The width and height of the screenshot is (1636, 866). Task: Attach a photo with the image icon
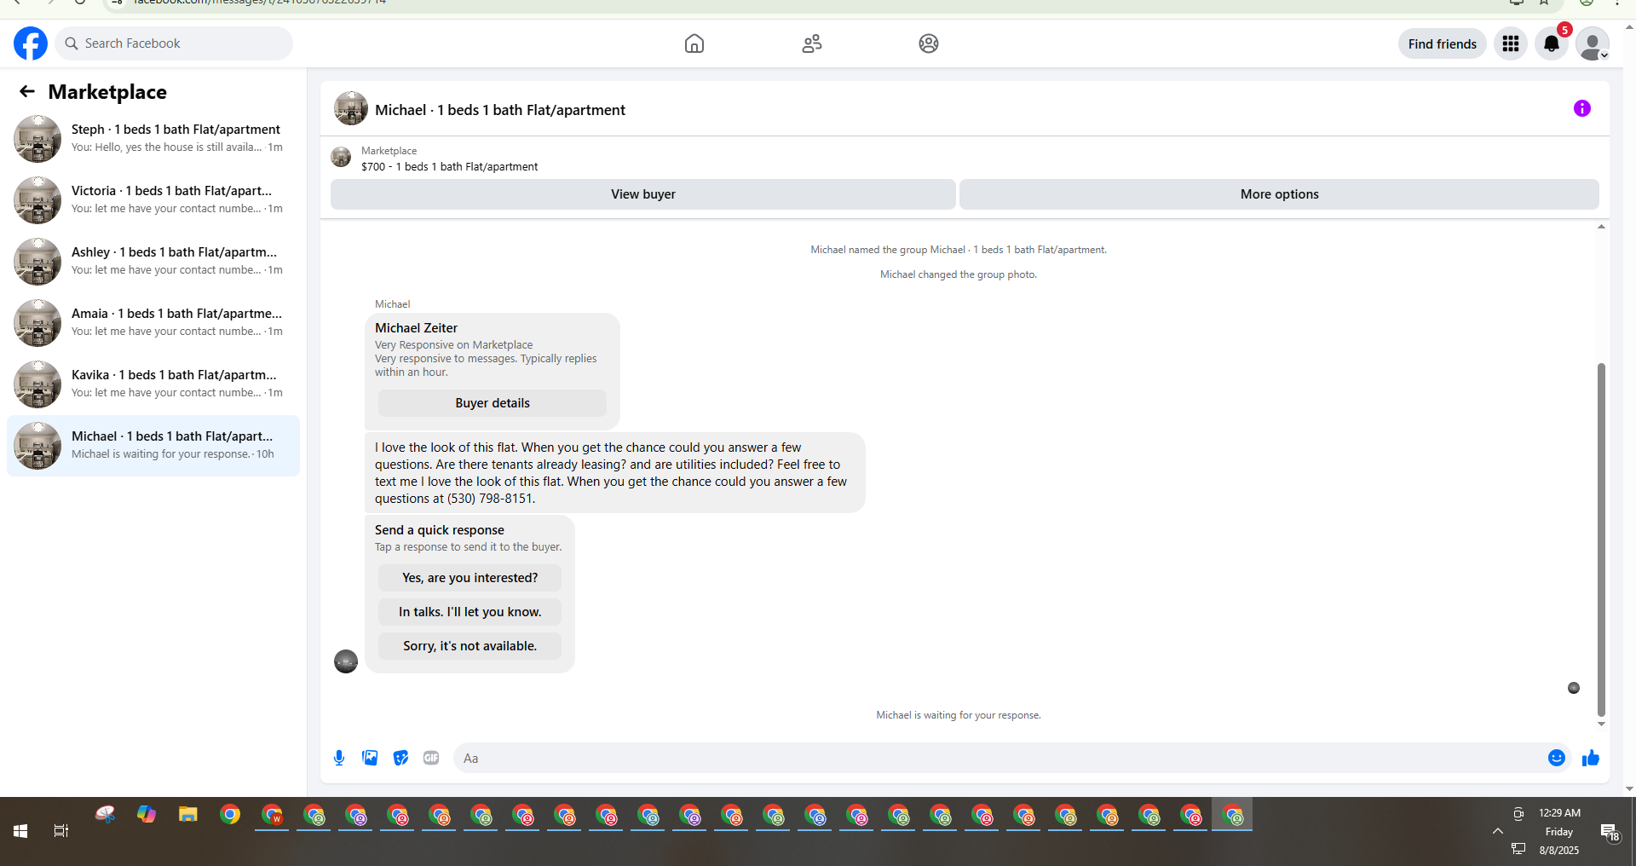pyautogui.click(x=370, y=758)
